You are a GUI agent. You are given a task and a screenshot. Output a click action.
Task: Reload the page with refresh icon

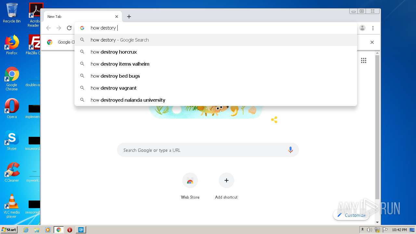69,28
